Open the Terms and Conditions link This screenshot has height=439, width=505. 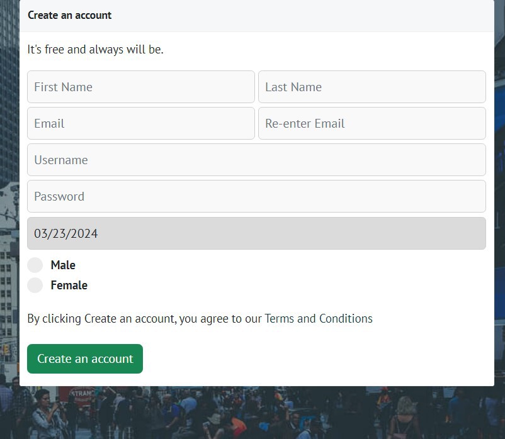pyautogui.click(x=318, y=318)
